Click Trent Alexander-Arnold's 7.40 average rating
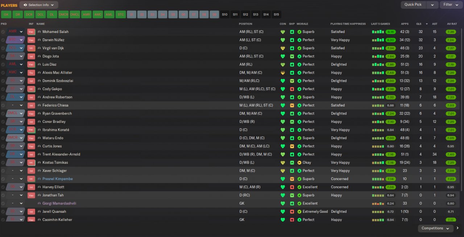Image resolution: width=464 pixels, height=237 pixels. 451,154
